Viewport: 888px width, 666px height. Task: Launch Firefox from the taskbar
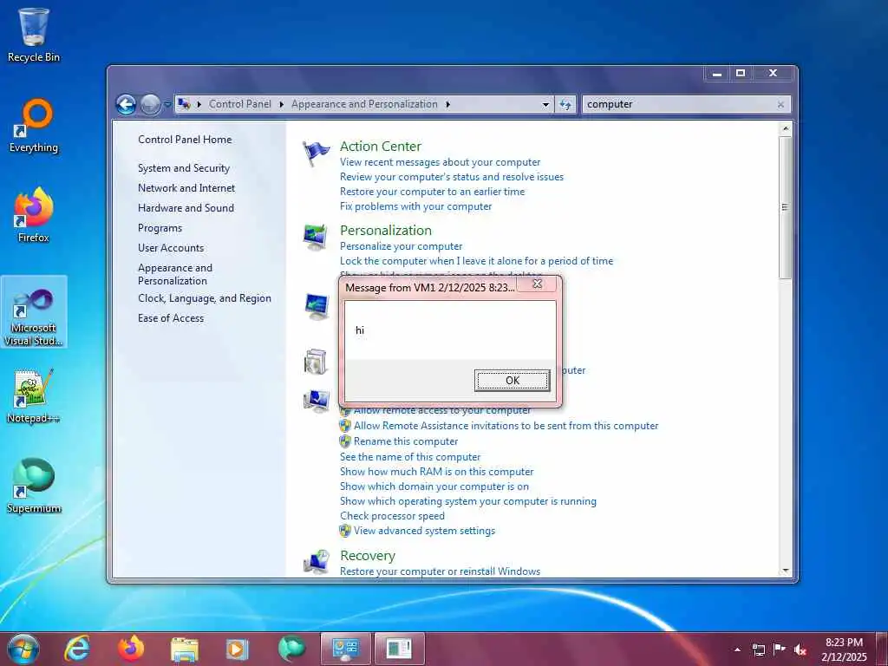tap(130, 649)
